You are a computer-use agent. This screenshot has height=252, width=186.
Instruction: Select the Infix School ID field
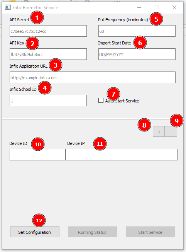[48, 100]
